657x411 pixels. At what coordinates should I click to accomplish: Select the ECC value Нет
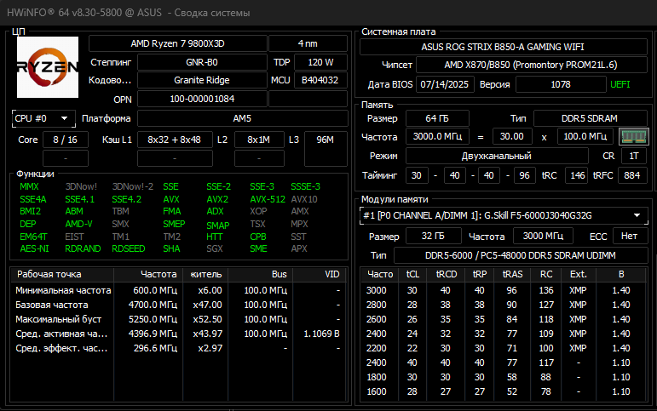tap(630, 236)
